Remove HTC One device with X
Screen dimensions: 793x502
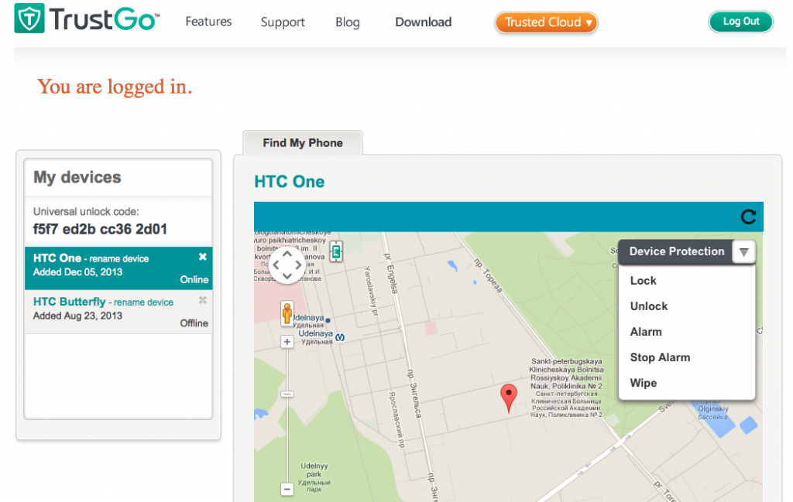[x=203, y=257]
